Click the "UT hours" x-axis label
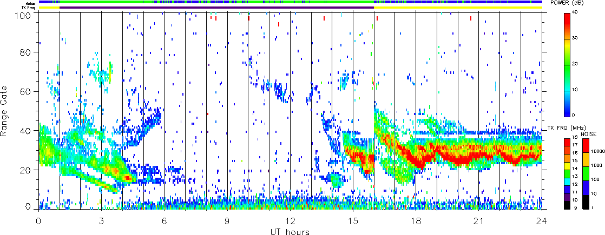The image size is (605, 235). pos(290,231)
